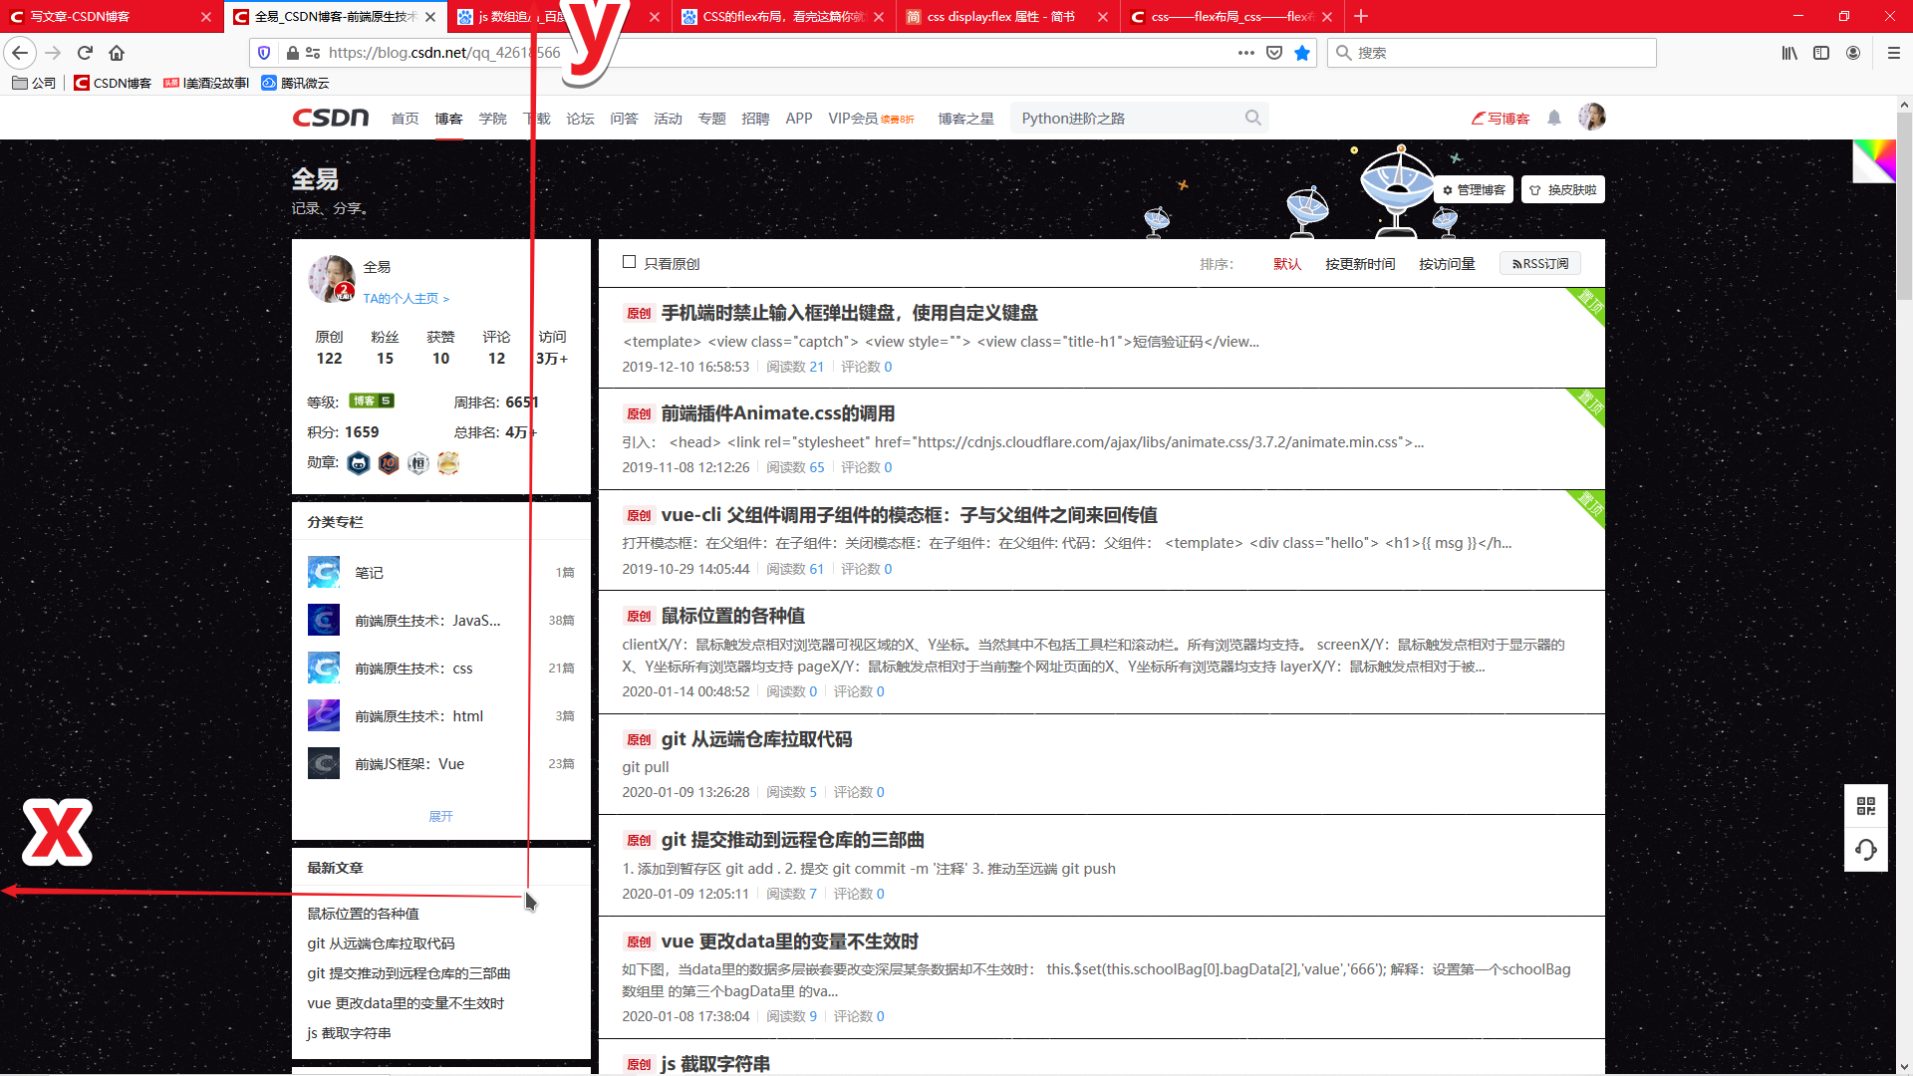Screen dimensions: 1913x1076
Task: Click the CSDN search magnifier icon
Action: [1253, 118]
